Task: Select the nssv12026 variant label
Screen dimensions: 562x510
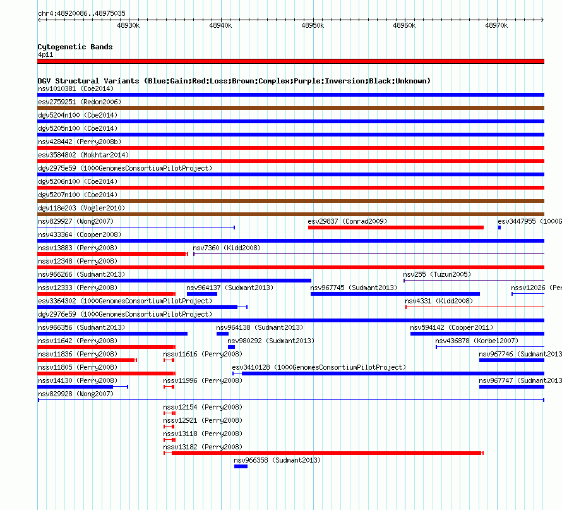Action: point(536,288)
